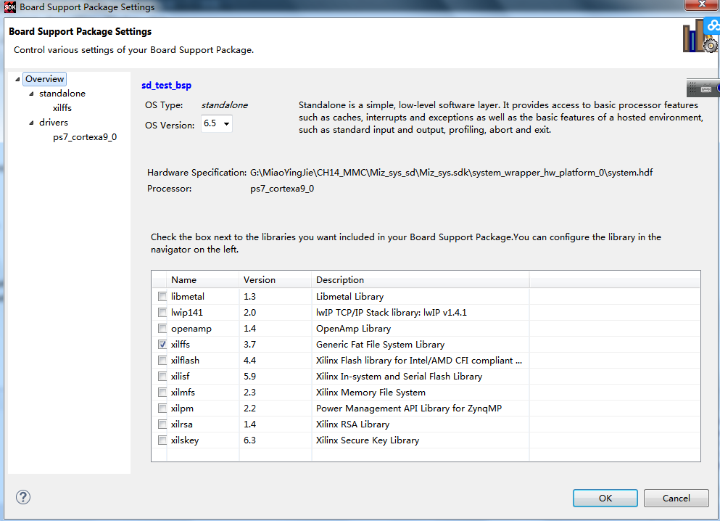Enable the xilisf library checkbox
Image resolution: width=720 pixels, height=521 pixels.
(162, 377)
